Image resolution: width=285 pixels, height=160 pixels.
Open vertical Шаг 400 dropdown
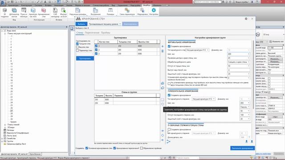(239, 54)
